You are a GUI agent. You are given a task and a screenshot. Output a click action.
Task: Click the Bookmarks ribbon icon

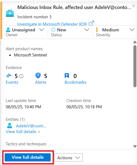(67, 76)
